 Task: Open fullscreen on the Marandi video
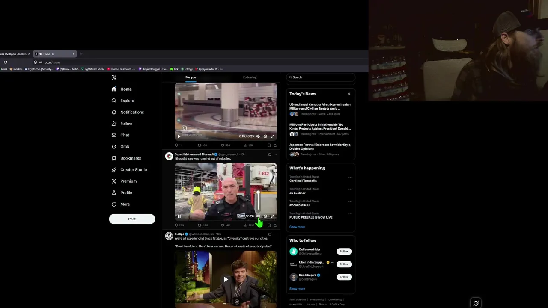point(272,216)
